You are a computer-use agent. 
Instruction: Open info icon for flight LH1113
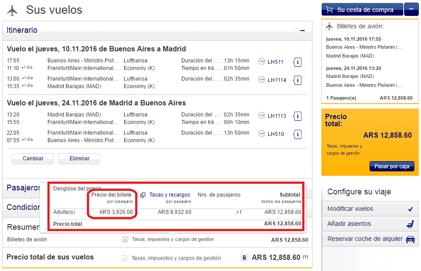[x=297, y=116]
